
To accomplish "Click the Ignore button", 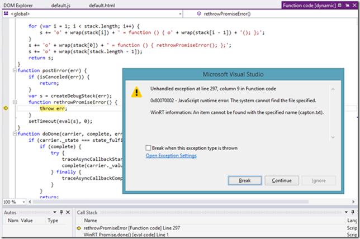I will tap(319, 180).
